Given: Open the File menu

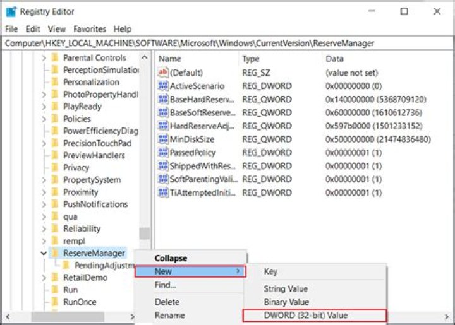Looking at the screenshot, I should pos(11,28).
